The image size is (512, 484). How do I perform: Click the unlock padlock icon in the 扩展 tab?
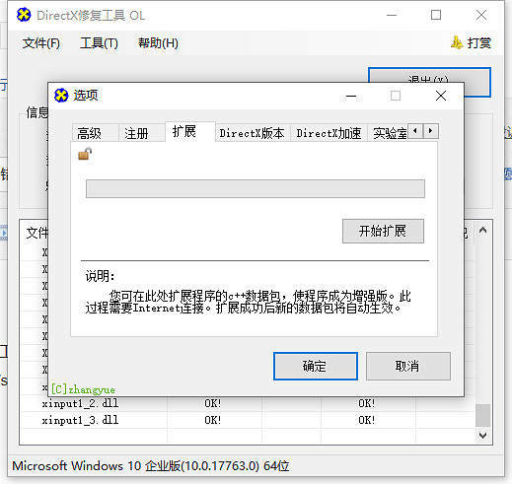pyautogui.click(x=85, y=154)
